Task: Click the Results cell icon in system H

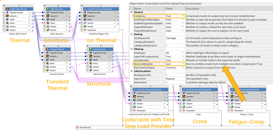Action: (x=183, y=107)
